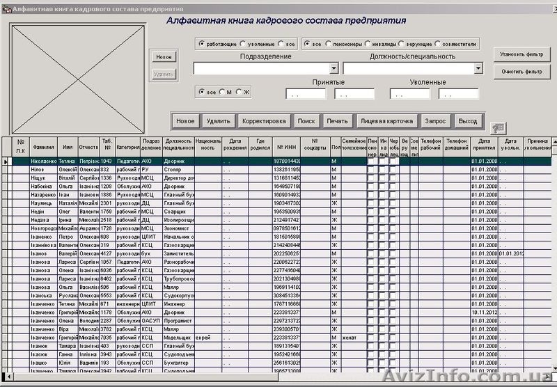557x387 pixels.
Task: Expand the Должность/специальность dropdown
Action: click(478, 68)
